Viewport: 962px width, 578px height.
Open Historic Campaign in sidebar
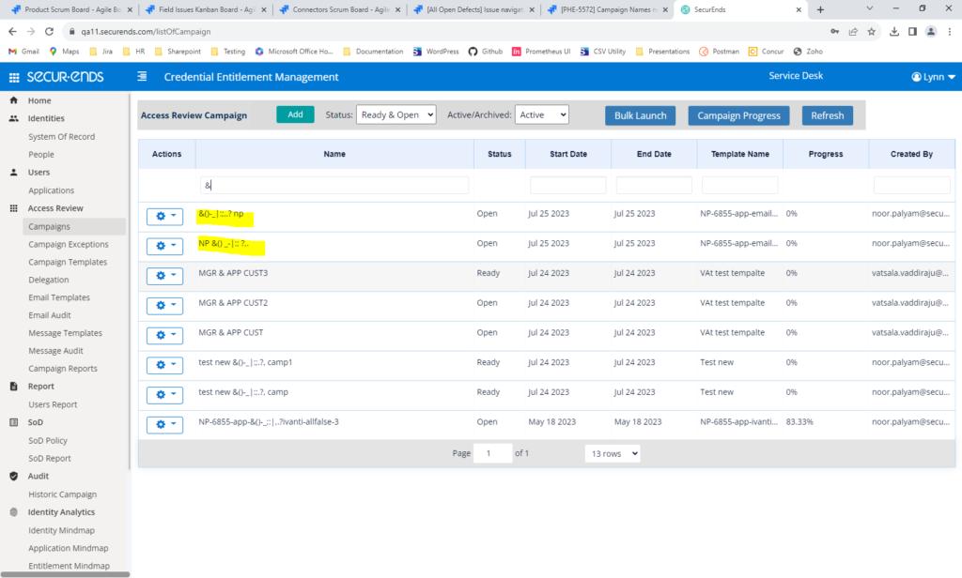pyautogui.click(x=63, y=494)
